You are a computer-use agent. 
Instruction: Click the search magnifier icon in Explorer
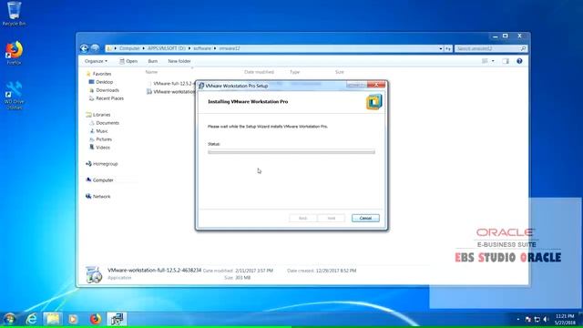523,48
